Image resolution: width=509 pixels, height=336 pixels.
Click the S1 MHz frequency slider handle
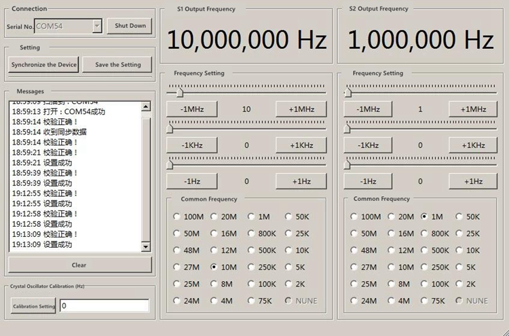179,92
